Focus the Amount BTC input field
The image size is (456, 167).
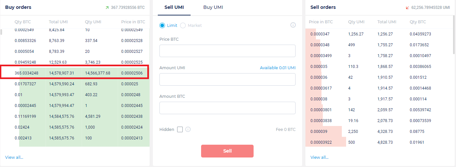(227, 108)
